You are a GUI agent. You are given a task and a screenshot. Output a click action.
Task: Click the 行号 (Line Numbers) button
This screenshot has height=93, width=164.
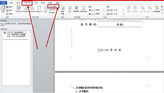(x=52, y=10)
